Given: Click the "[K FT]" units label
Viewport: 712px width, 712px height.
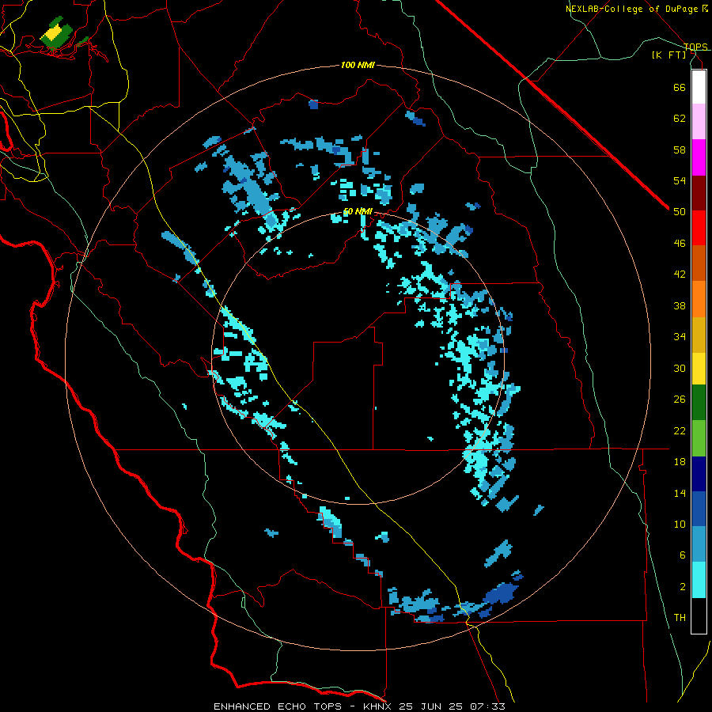Looking at the screenshot, I should tap(668, 55).
